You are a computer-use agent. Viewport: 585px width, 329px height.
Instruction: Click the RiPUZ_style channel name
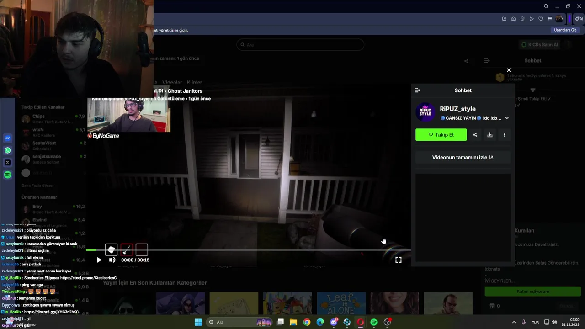[457, 109]
